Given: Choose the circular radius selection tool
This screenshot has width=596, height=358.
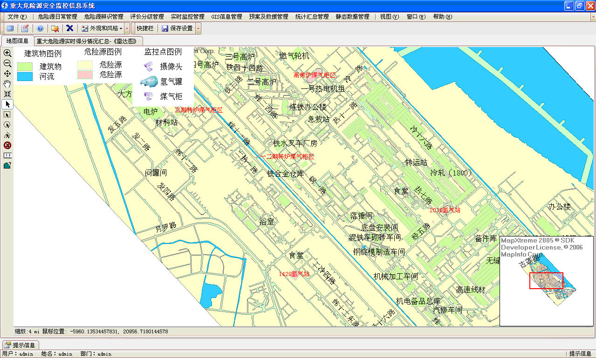Looking at the screenshot, I should (7, 125).
